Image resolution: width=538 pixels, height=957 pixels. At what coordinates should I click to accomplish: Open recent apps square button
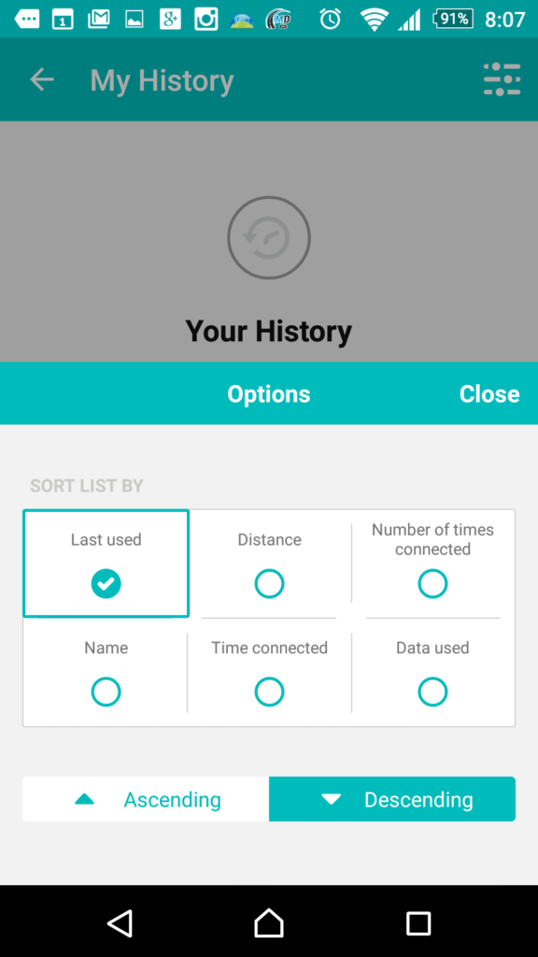pos(418,922)
